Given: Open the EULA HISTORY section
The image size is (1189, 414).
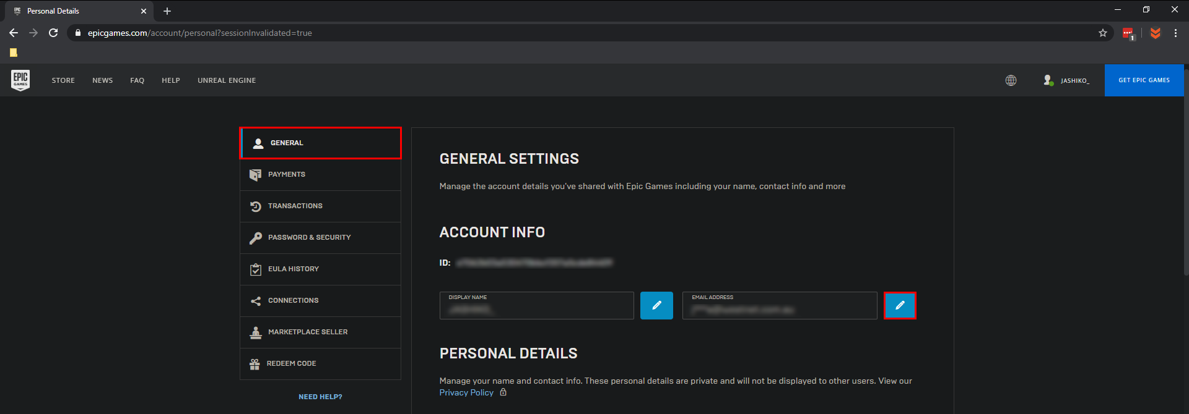Looking at the screenshot, I should 320,269.
